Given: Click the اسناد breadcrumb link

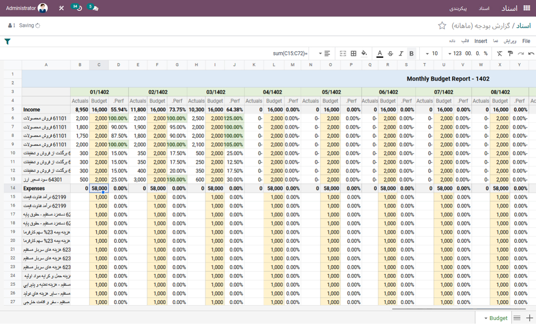Looking at the screenshot, I should pos(523,26).
